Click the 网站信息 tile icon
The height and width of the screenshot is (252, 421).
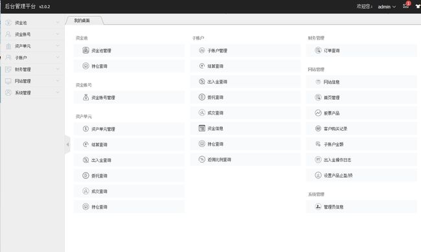tap(318, 82)
